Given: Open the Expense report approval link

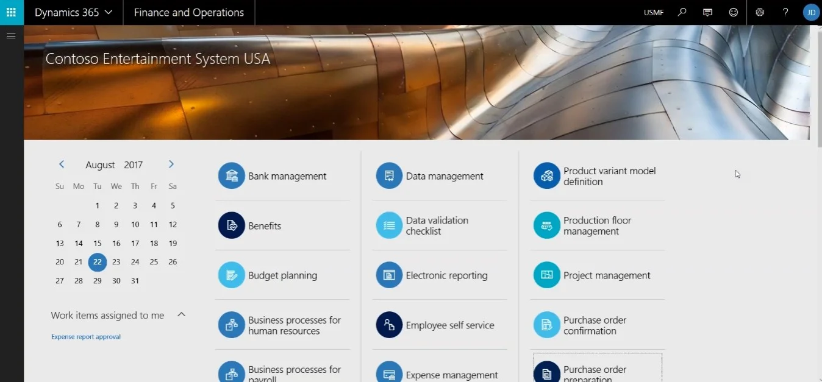Looking at the screenshot, I should tap(86, 336).
